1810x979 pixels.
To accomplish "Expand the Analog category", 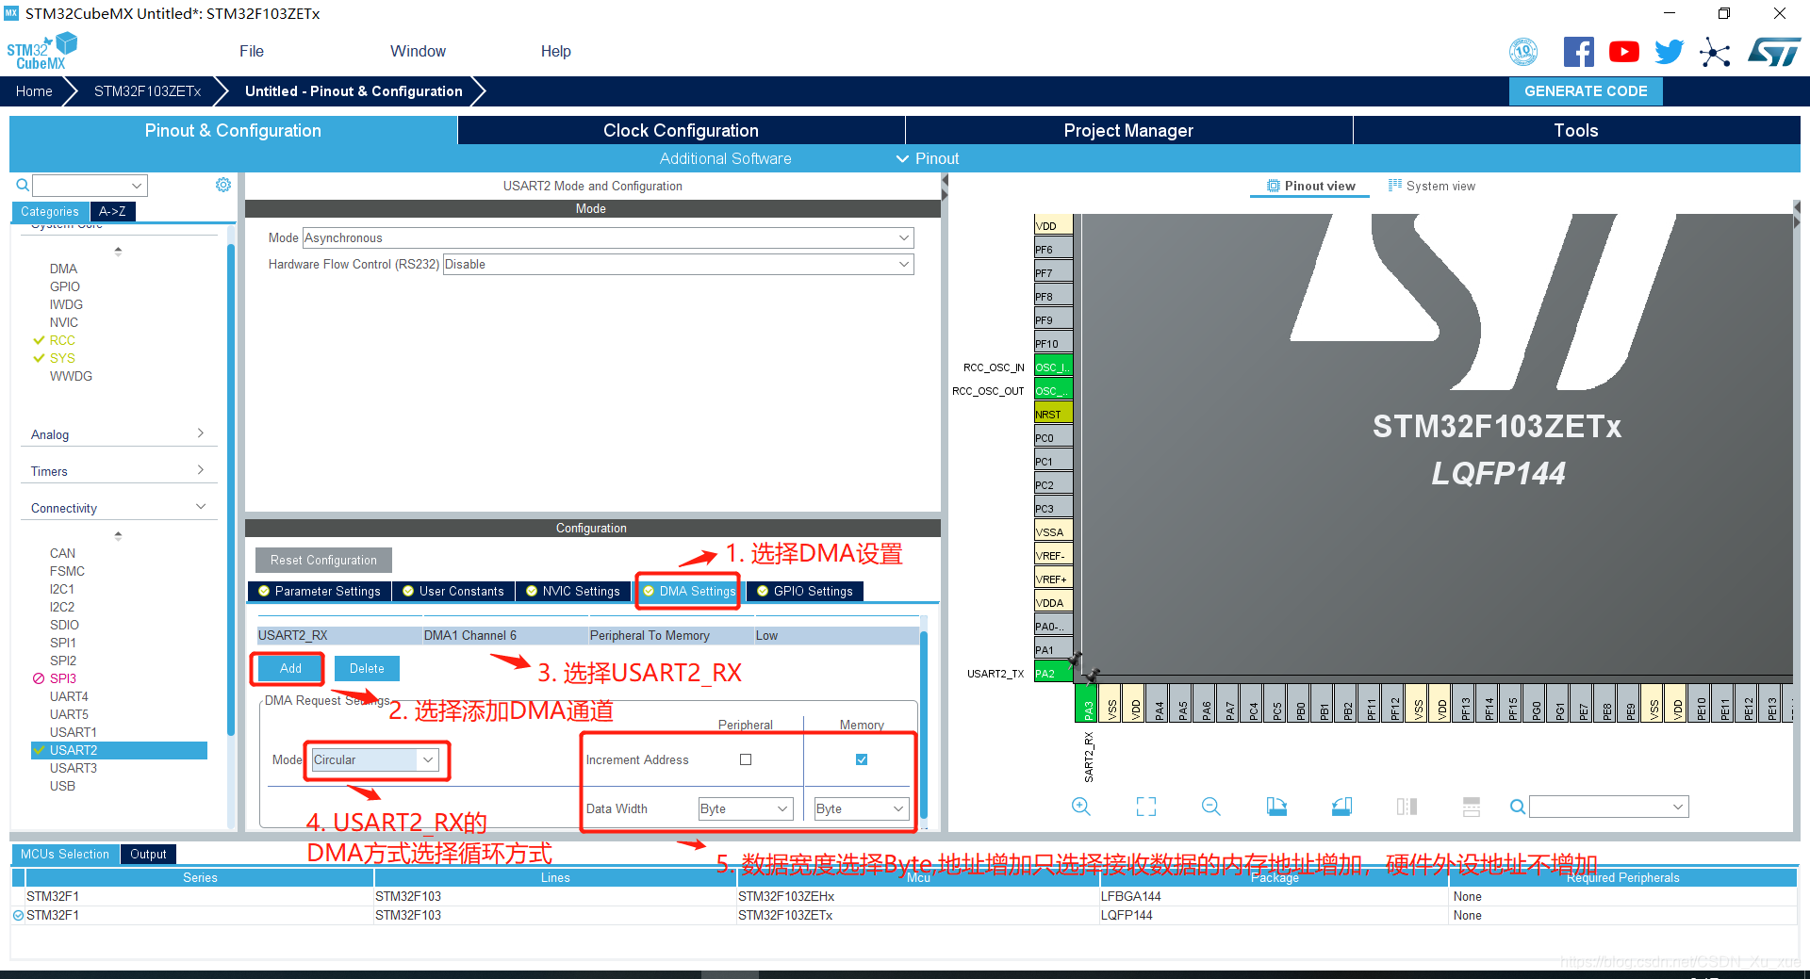I will [x=118, y=434].
